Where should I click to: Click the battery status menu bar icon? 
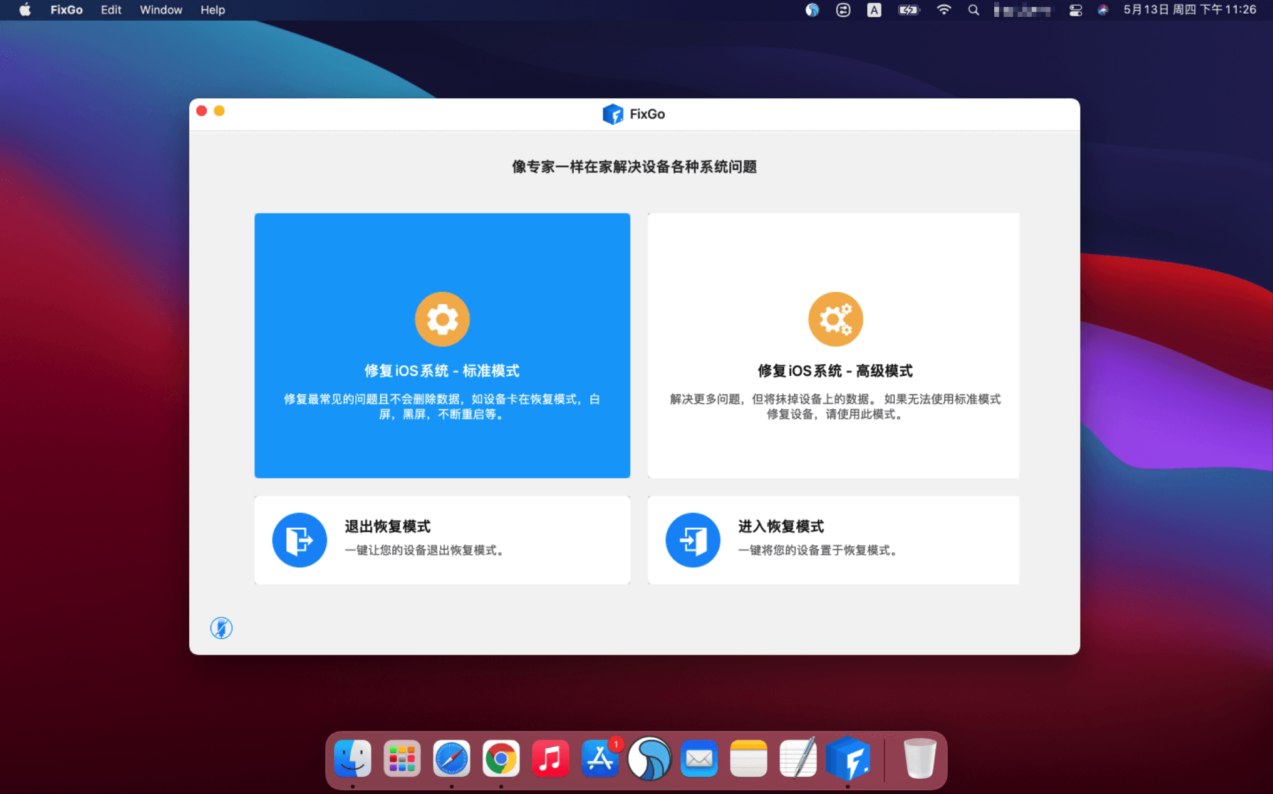(908, 10)
